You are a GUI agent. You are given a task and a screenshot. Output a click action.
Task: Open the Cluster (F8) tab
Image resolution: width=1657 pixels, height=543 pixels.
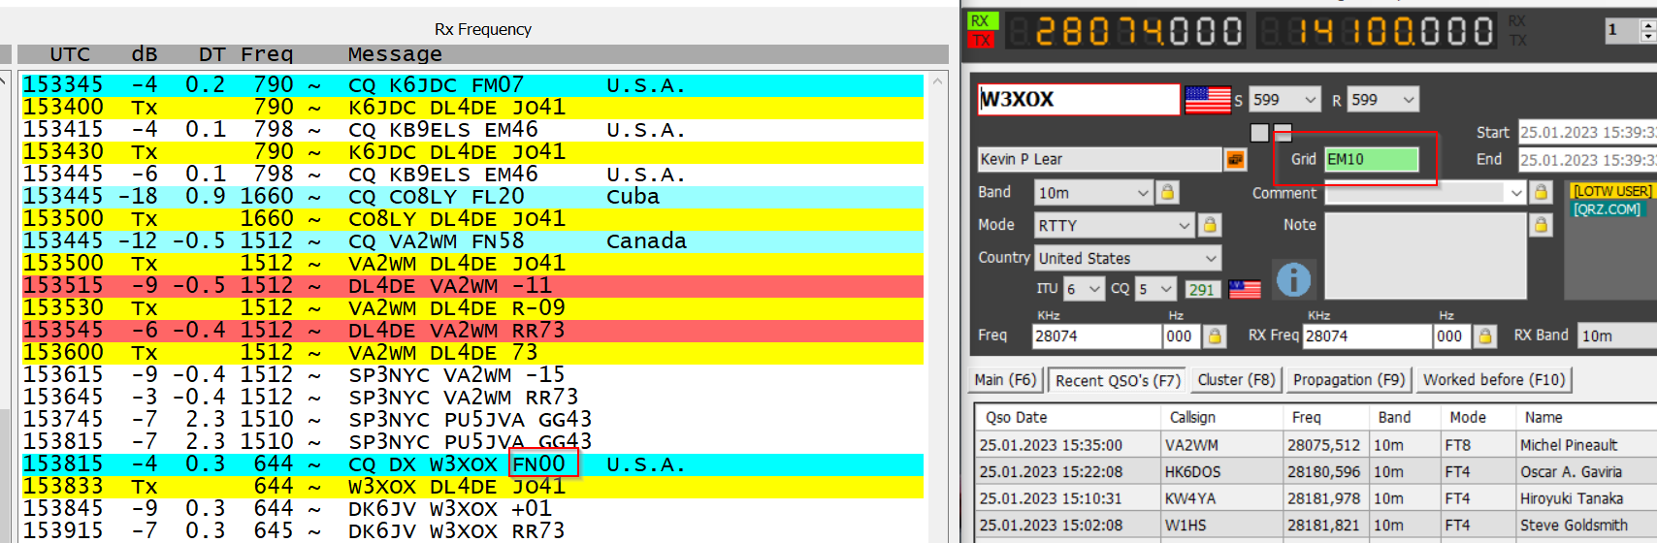(x=1236, y=380)
